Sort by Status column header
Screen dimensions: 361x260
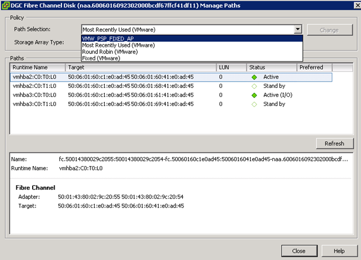(272, 68)
